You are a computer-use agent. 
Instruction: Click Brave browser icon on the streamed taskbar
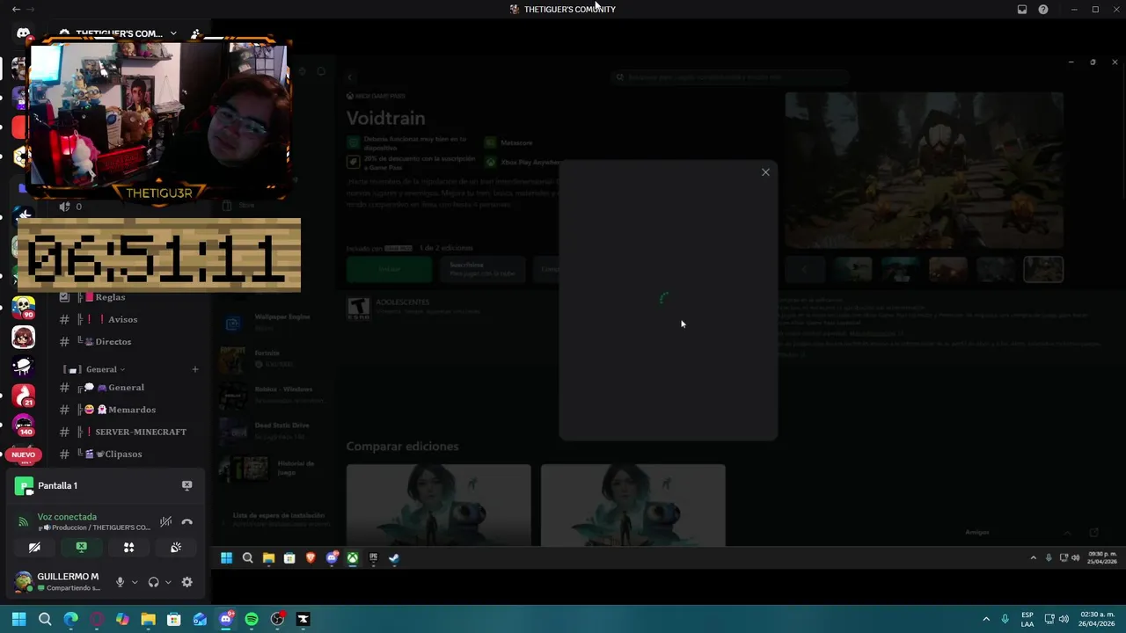coord(311,557)
